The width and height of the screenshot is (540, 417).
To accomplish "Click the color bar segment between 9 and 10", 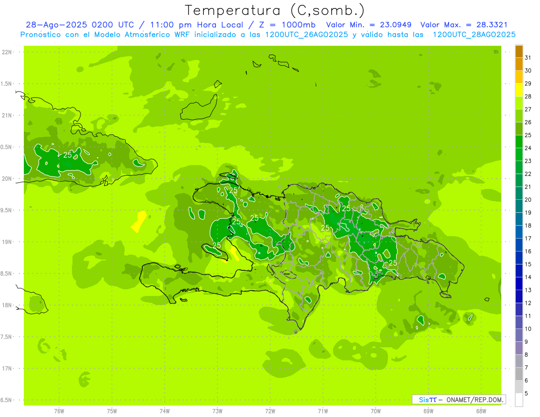I will point(519,335).
